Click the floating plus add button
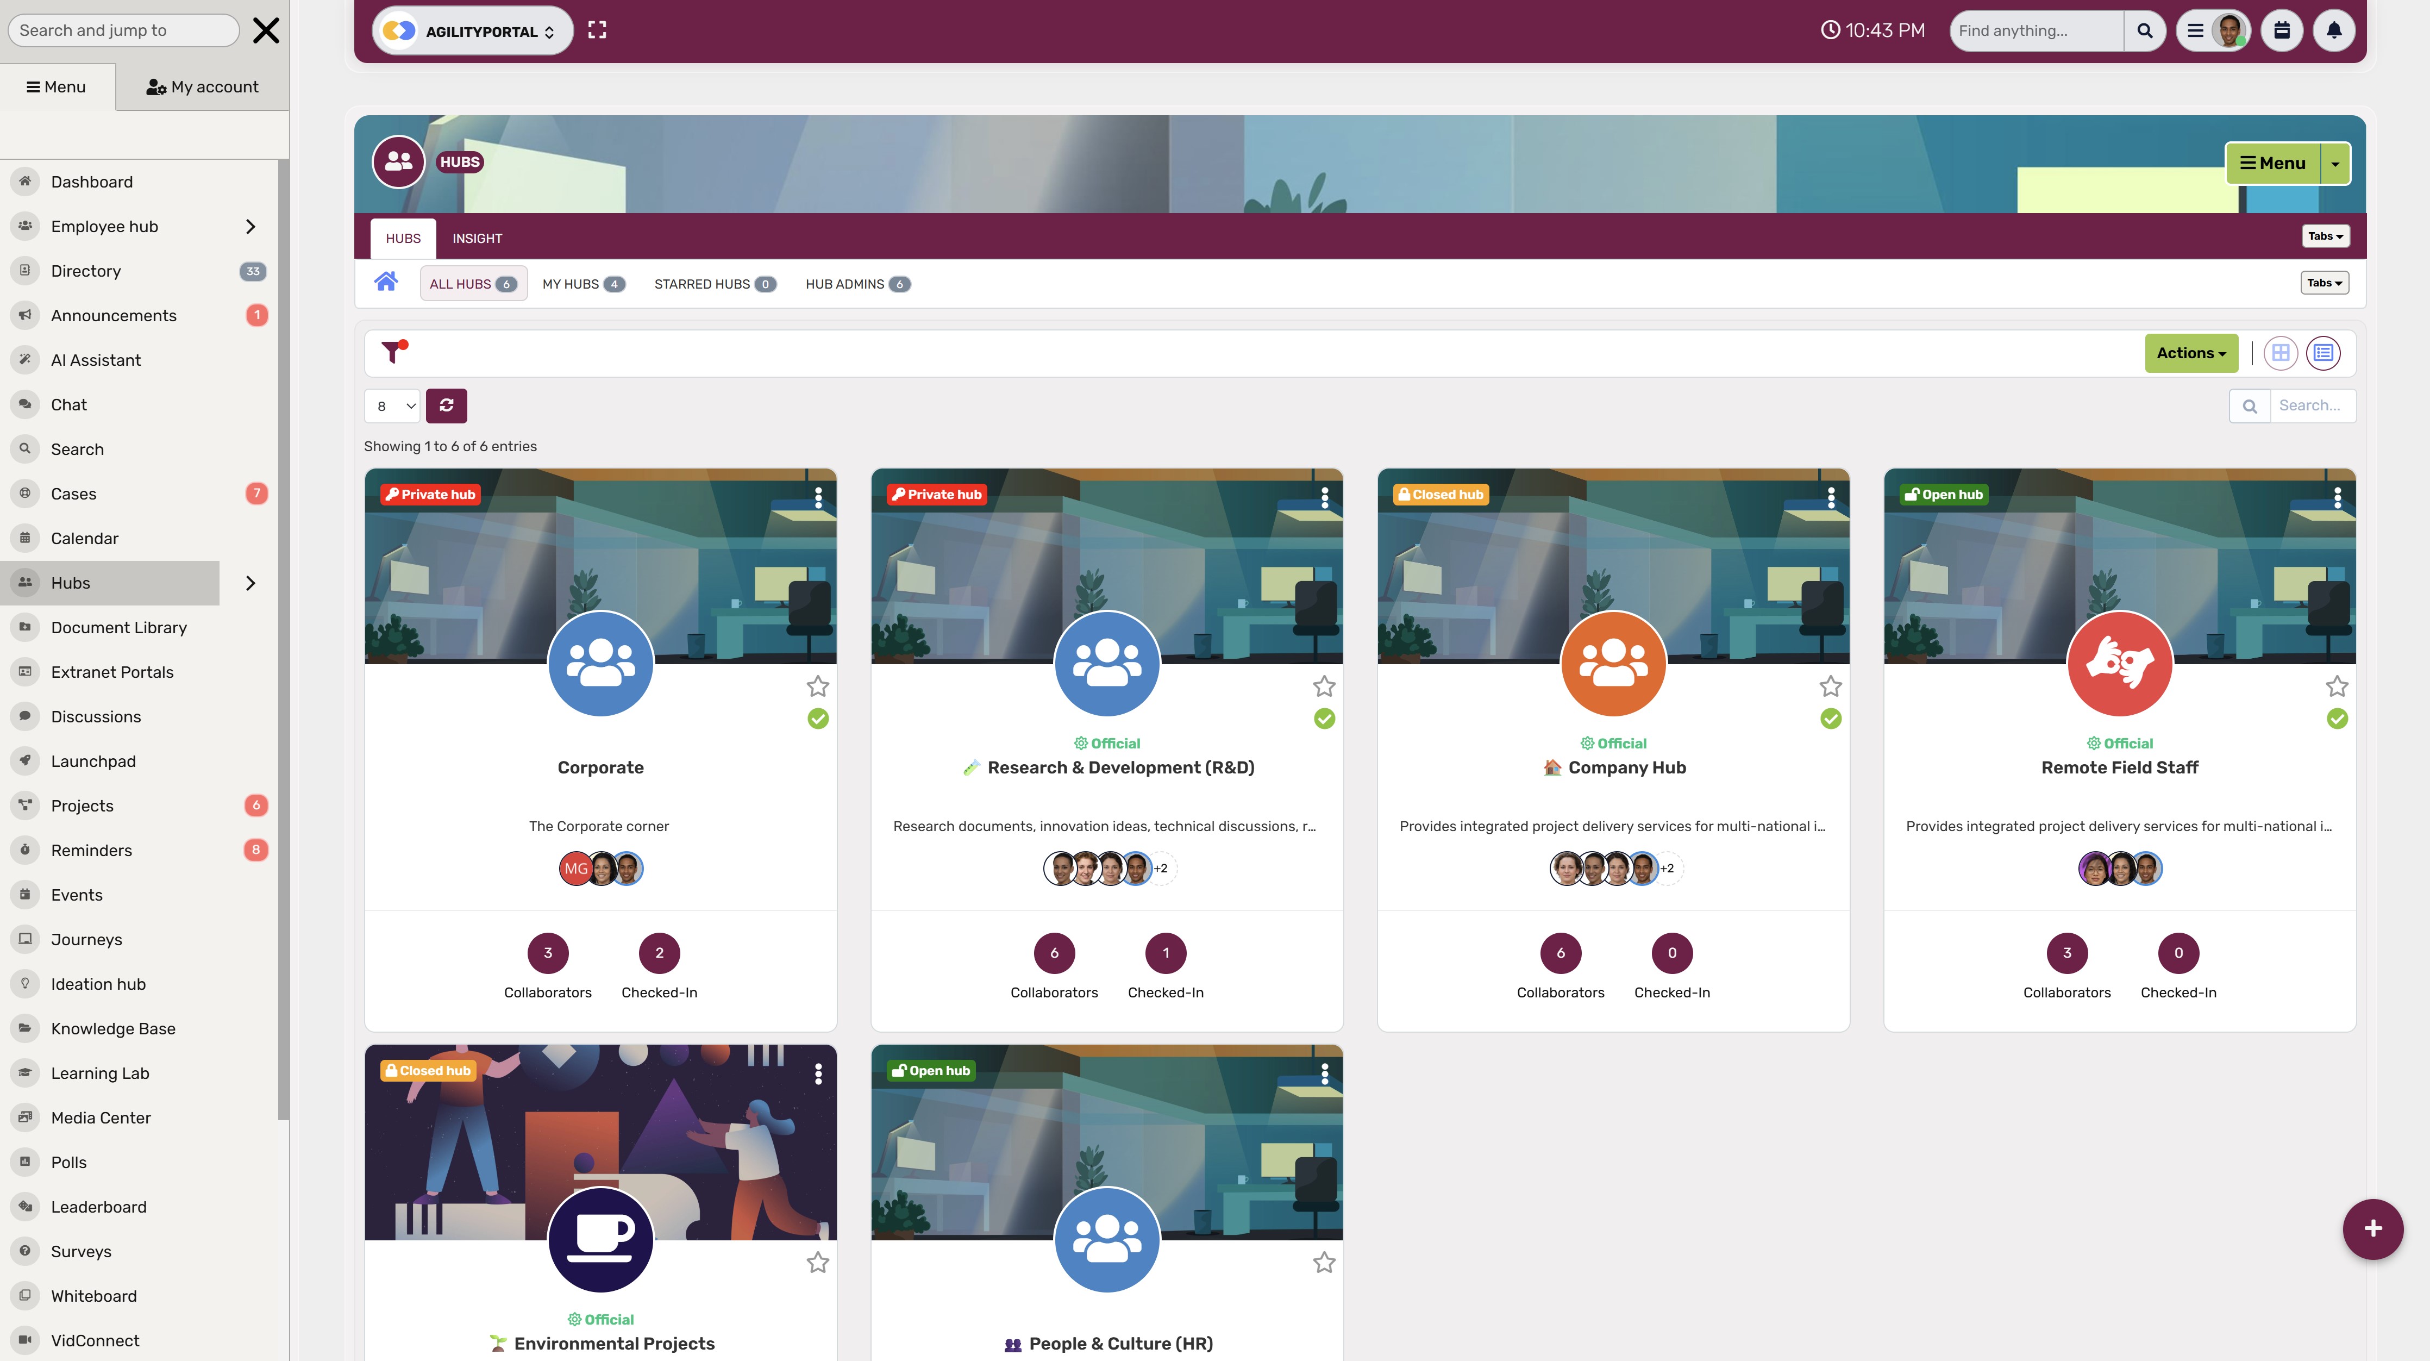The height and width of the screenshot is (1361, 2430). point(2372,1229)
